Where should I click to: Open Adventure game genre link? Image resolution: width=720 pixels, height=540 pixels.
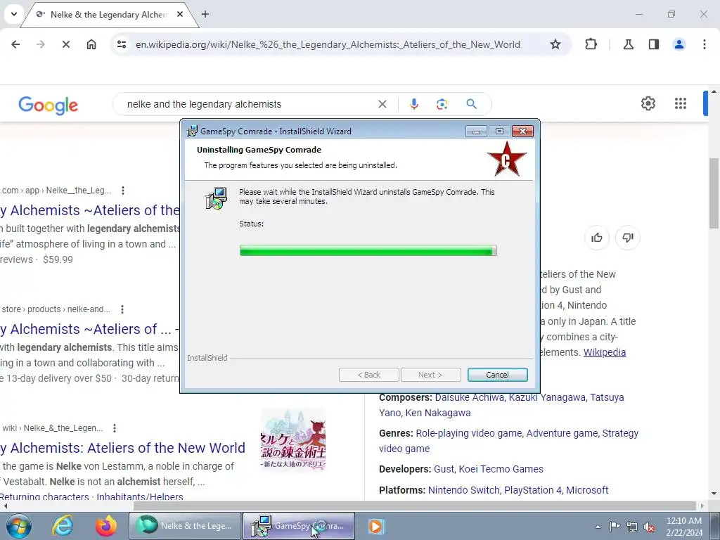pyautogui.click(x=562, y=433)
